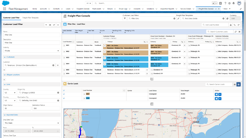Image resolution: width=246 pixels, height=138 pixels.
Task: Click the map showing Chicago to Detroit
Action: 152,123
